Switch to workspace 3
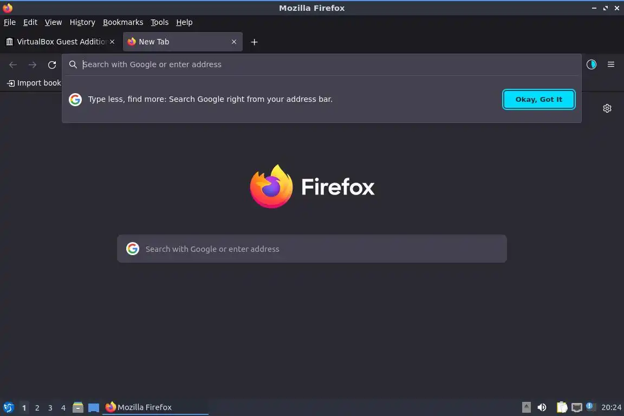This screenshot has height=416, width=624. pyautogui.click(x=50, y=408)
